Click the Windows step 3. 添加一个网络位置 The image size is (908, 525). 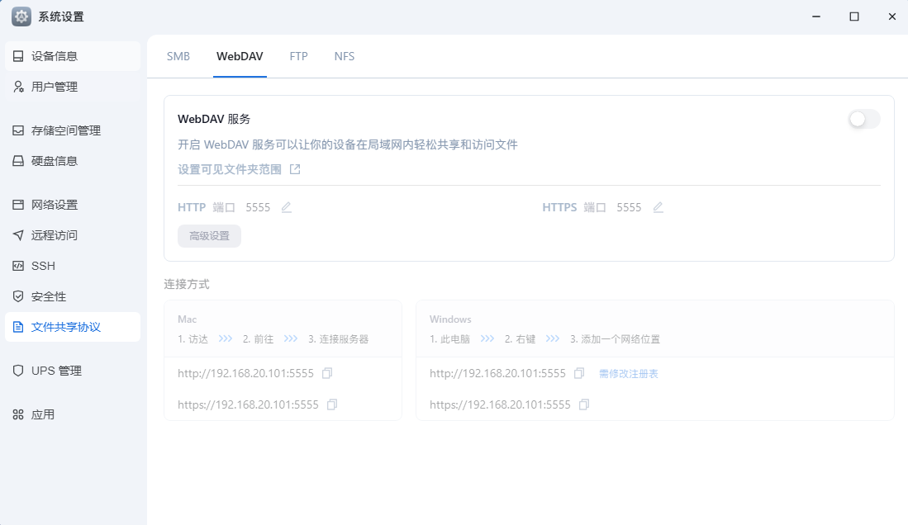[x=615, y=339]
